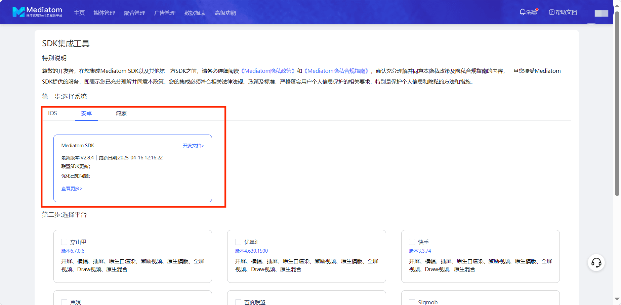Viewport: 621px width, 305px height.
Task: Tick the 穿山甲 platform checkbox
Action: (x=64, y=242)
